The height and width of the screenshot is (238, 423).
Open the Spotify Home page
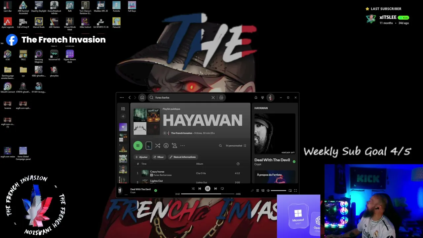(x=142, y=98)
